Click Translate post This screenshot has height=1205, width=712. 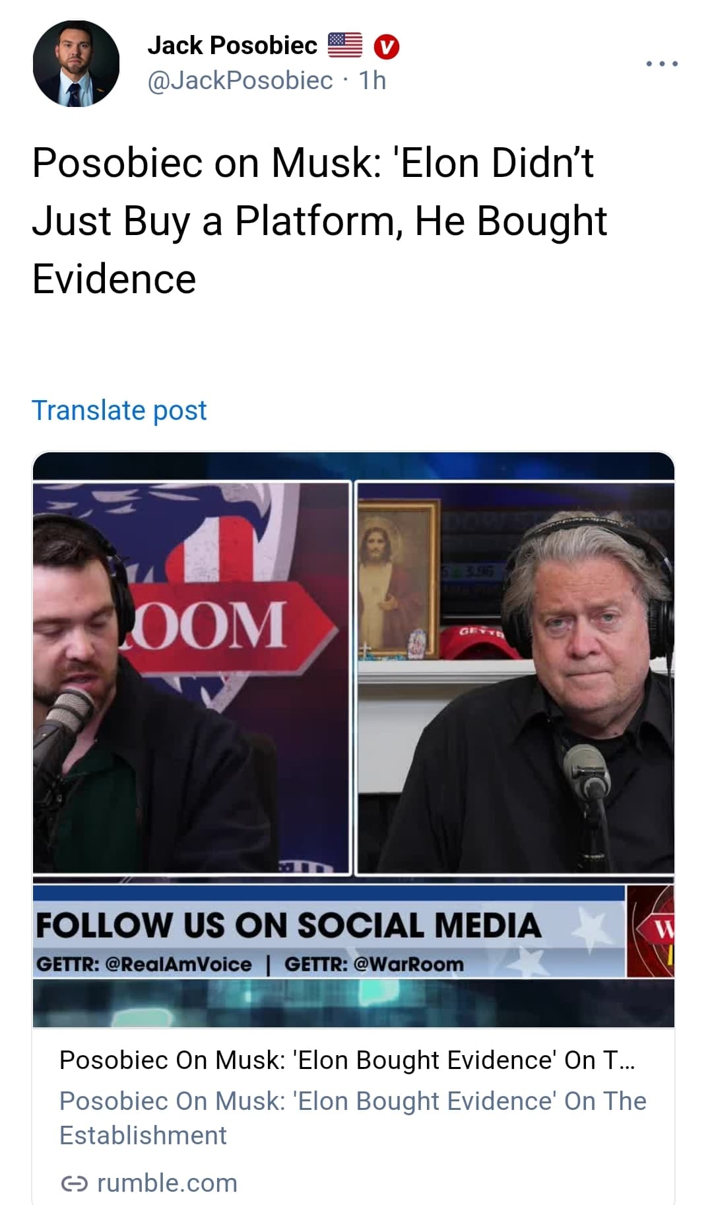[119, 410]
